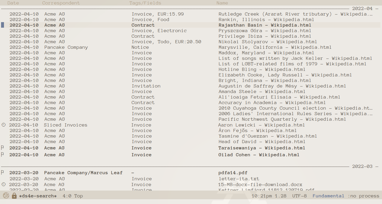
Task: Click the *ds4e-search* buffer name
Action: click(37, 196)
